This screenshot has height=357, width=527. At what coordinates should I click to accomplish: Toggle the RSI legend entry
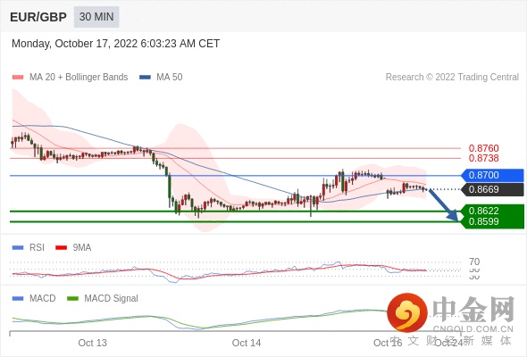tap(29, 247)
